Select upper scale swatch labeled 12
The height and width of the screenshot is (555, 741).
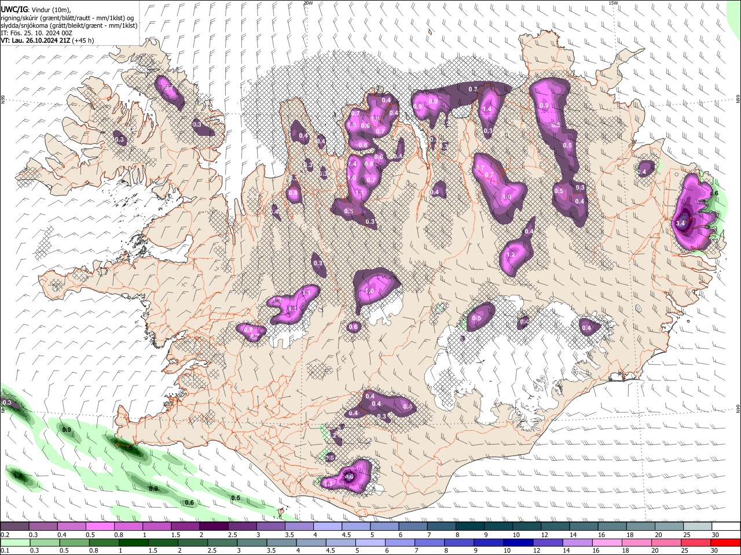[x=556, y=527]
